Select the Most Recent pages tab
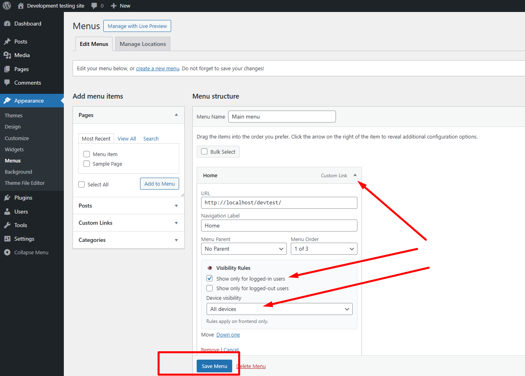Viewport: 525px width, 376px height. point(96,139)
